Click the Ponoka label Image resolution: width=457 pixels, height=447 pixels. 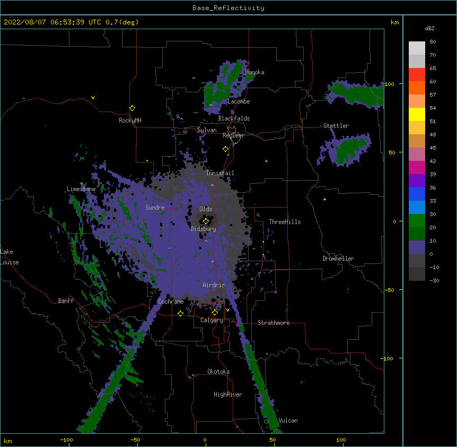point(254,72)
